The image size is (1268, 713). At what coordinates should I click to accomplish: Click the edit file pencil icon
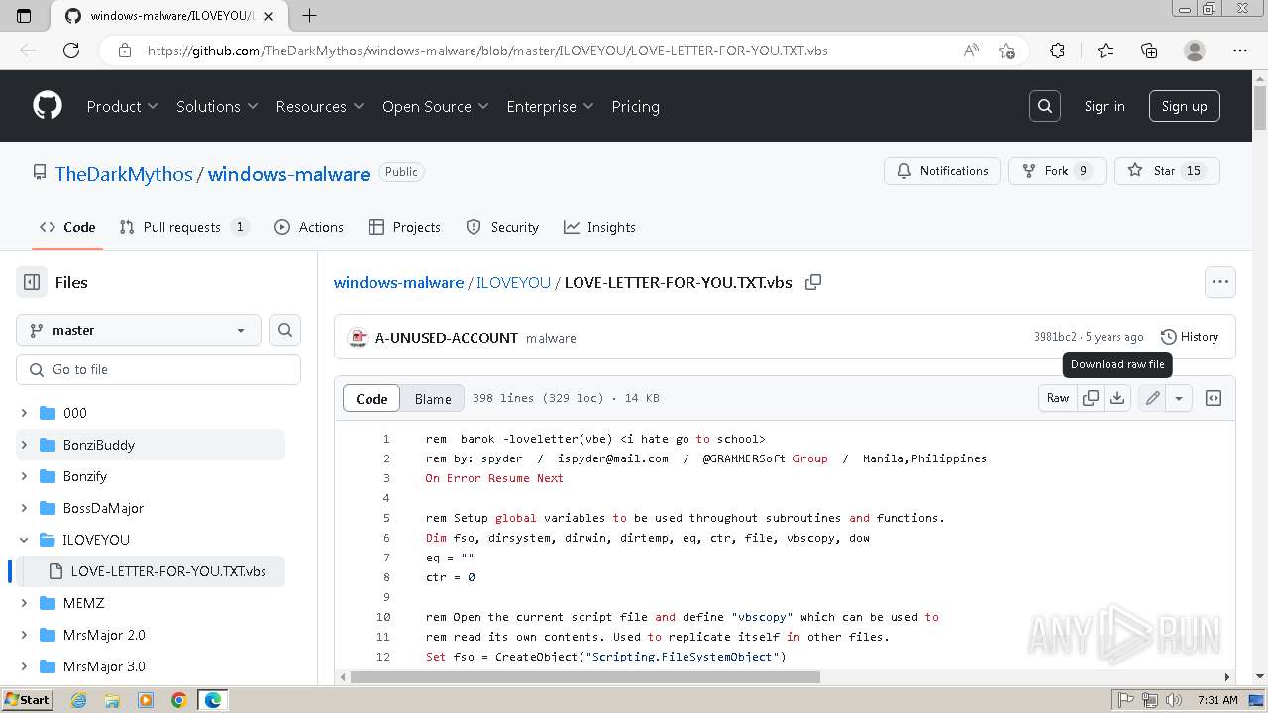(1152, 398)
